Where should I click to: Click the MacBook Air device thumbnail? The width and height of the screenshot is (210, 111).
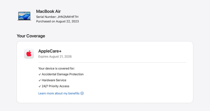pyautogui.click(x=24, y=16)
